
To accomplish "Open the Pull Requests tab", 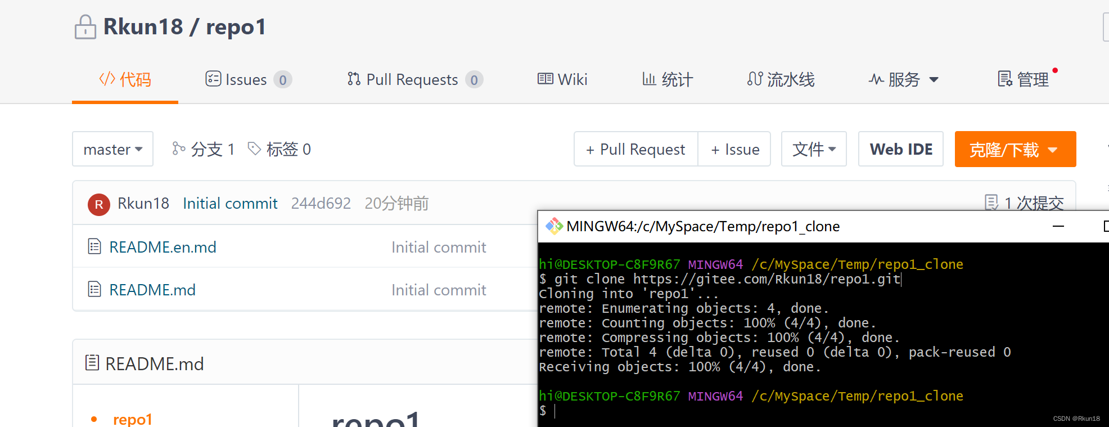I will coord(415,79).
